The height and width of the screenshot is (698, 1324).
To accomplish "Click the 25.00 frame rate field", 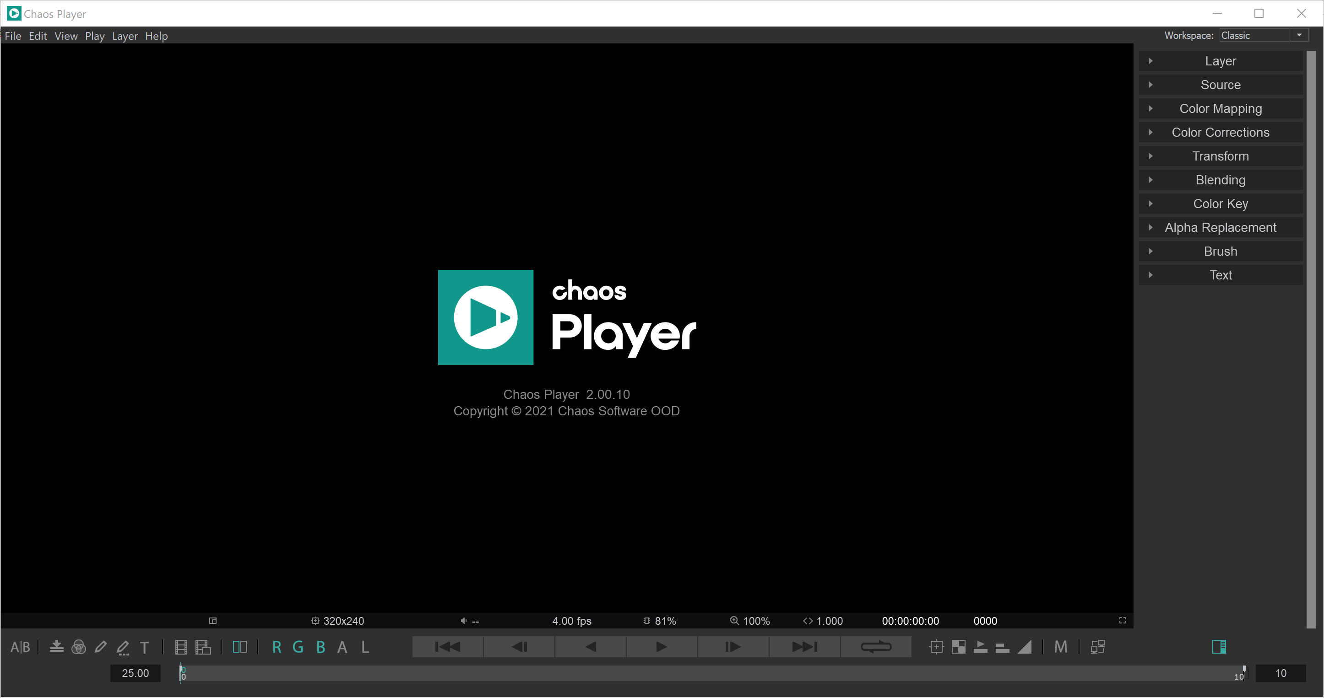I will point(135,673).
